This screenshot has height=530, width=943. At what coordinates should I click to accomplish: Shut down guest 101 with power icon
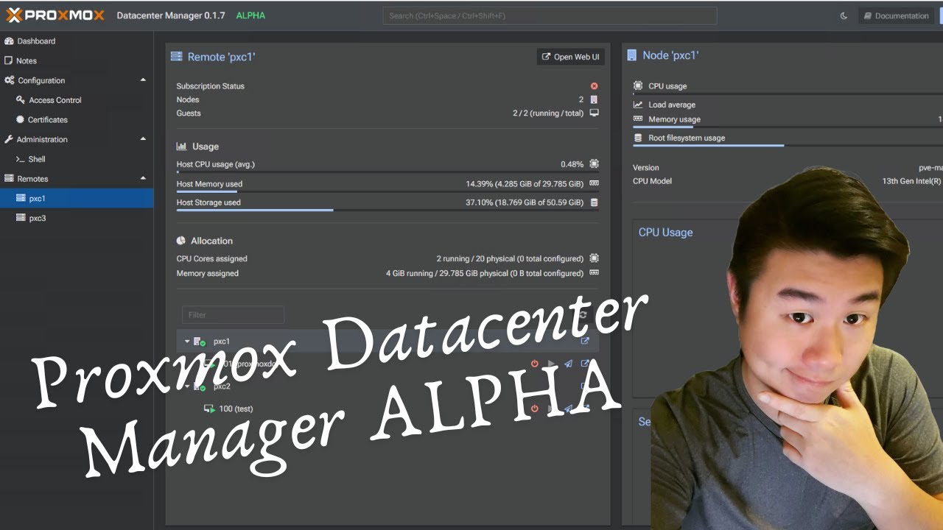click(x=535, y=364)
